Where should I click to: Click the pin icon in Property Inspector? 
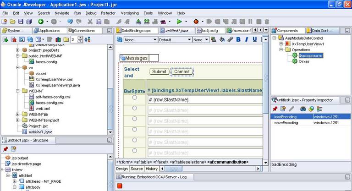(275, 109)
